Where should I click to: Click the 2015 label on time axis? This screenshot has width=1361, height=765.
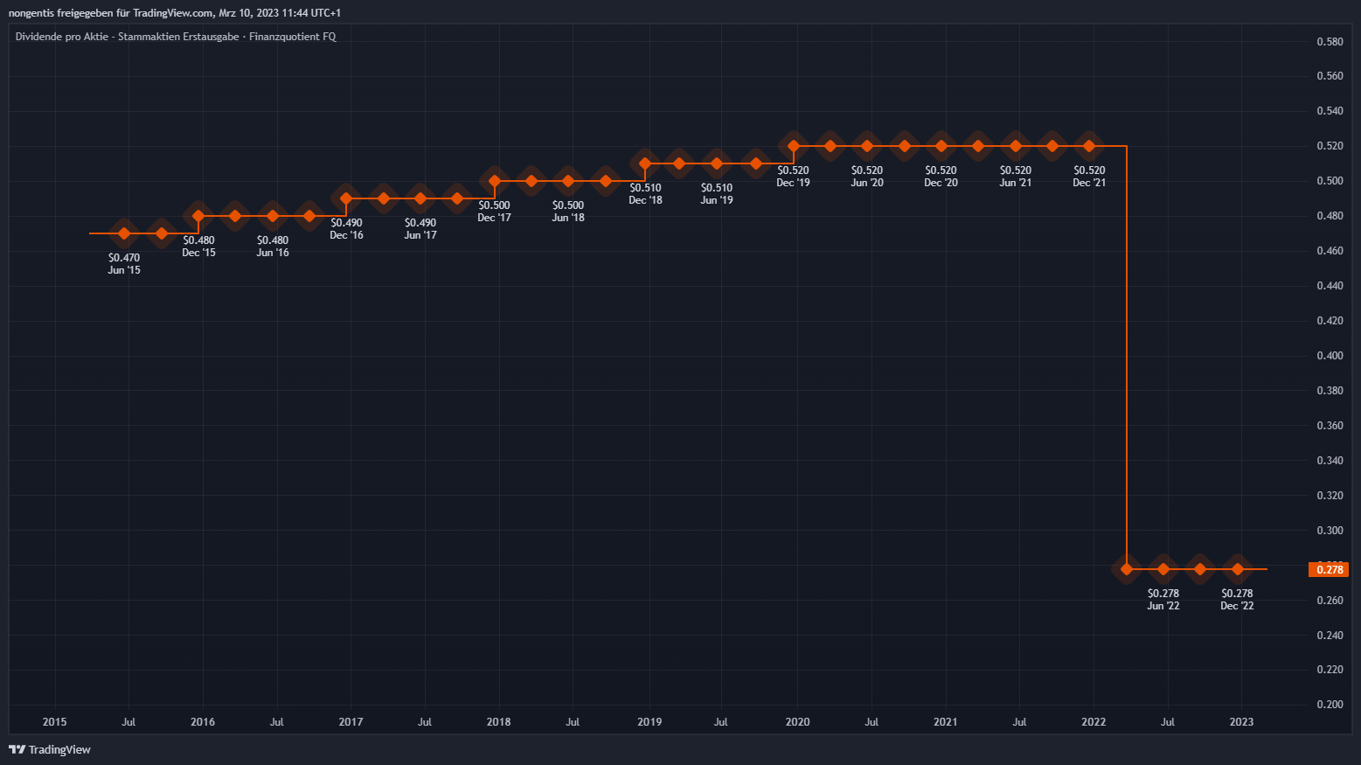(54, 722)
